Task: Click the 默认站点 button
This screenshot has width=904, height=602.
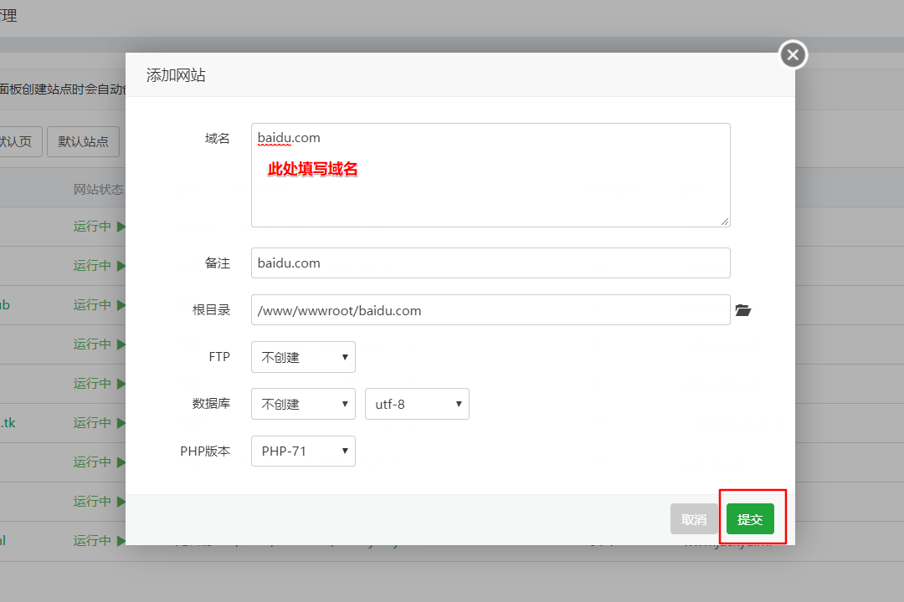Action: [83, 141]
